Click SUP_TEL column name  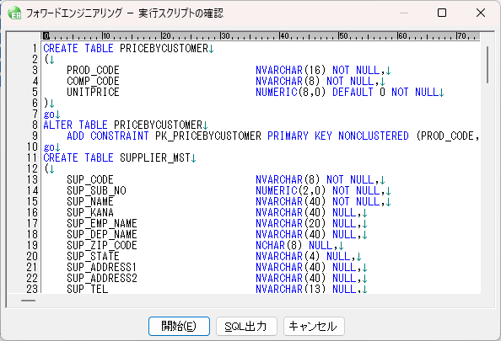click(x=87, y=289)
